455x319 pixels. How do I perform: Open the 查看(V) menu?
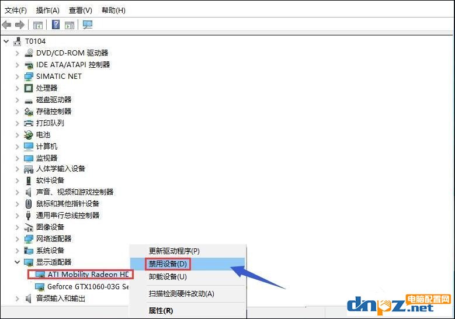pos(81,11)
